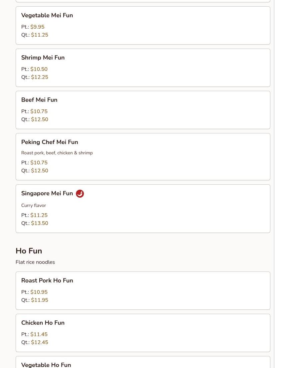Screen dimensions: 281x368
Task: Select Singapore Mei Fun quart price $13.50
Action: (40, 223)
